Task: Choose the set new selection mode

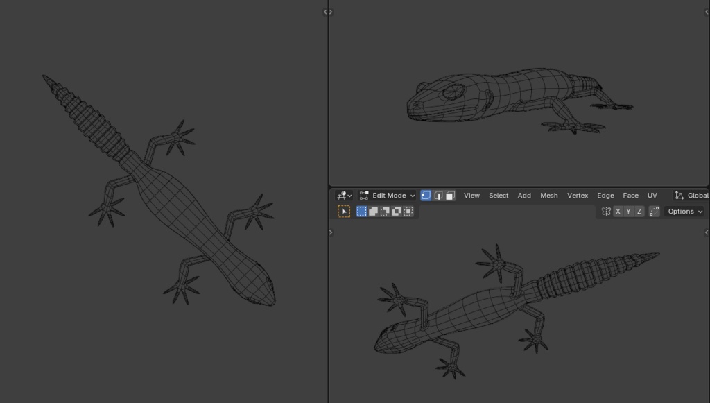Action: [362, 212]
